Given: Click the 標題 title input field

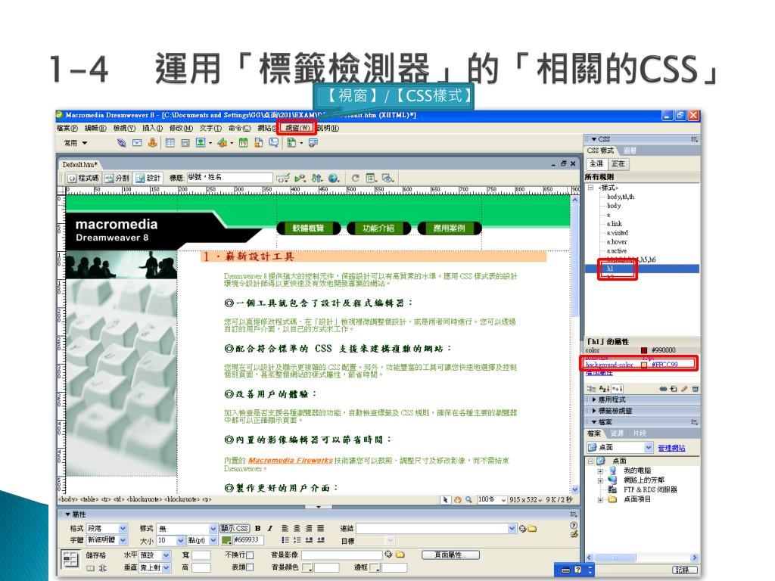Looking at the screenshot, I should [x=229, y=177].
